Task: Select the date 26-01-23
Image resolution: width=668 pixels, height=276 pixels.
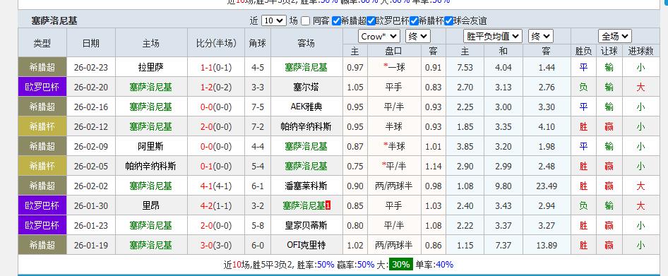Action: (91, 225)
